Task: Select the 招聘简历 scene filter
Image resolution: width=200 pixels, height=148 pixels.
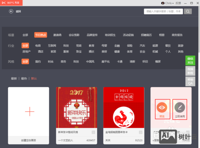Action: click(146, 35)
